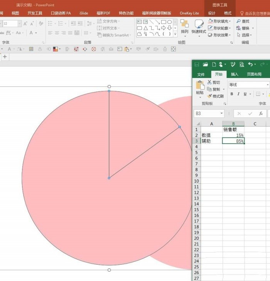270x281 pixels.
Task: Toggle Underline formatting in Excel
Action: [245, 94]
